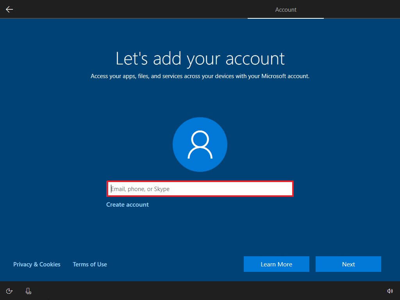This screenshot has width=400, height=300.
Task: Click the person silhouette inside the blue circle
Action: pyautogui.click(x=200, y=144)
